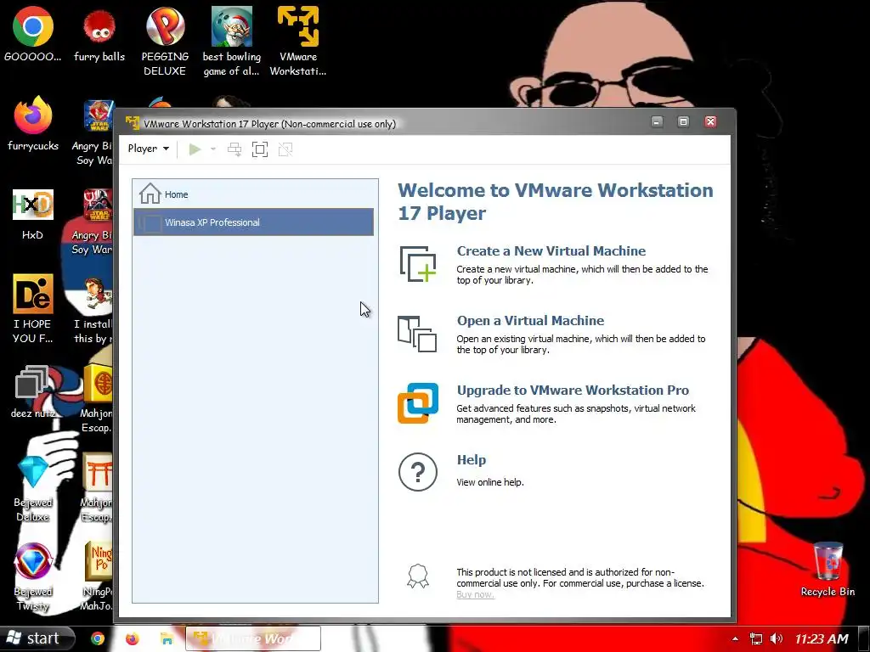Open the Player dropdown menu
This screenshot has width=870, height=652.
[x=148, y=149]
